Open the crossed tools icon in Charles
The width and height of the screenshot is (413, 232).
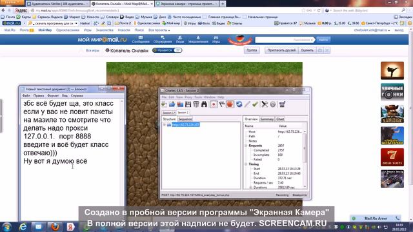point(265,104)
